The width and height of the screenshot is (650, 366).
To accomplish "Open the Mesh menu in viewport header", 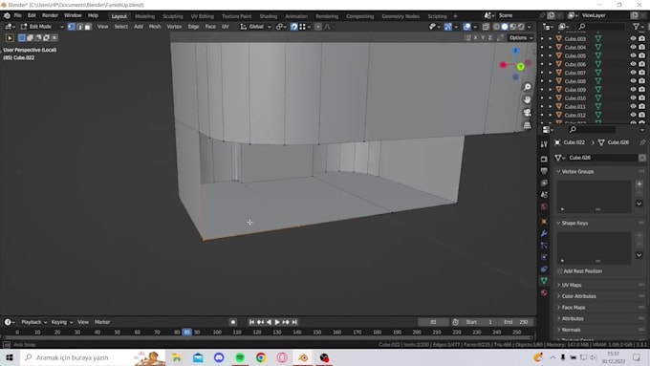I will pos(155,27).
